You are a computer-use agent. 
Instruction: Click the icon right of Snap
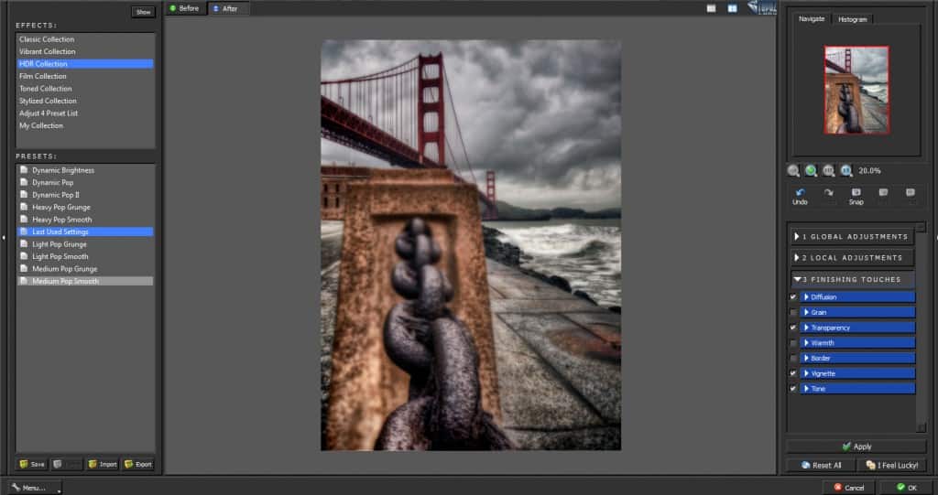883,192
